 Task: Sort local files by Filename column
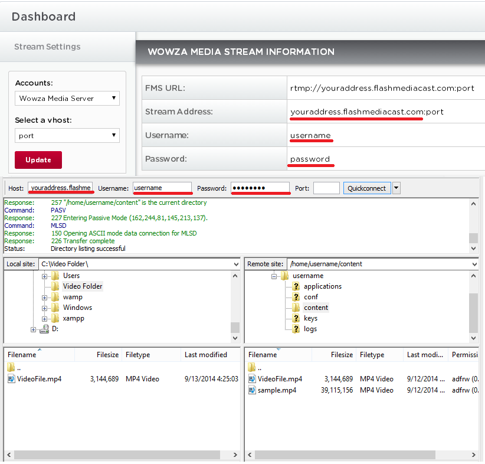tap(39, 355)
